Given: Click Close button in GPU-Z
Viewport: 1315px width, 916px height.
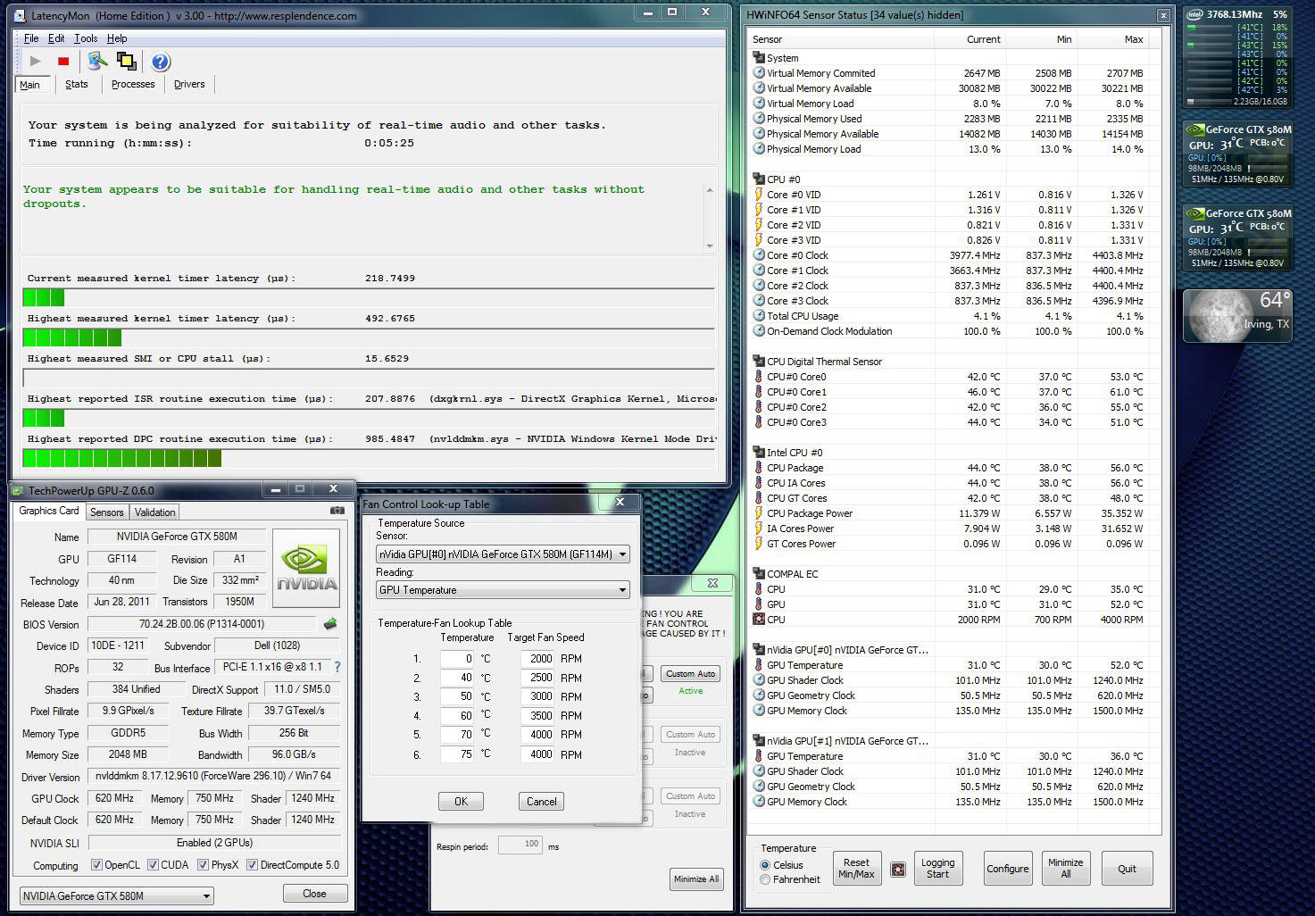Looking at the screenshot, I should pos(314,894).
